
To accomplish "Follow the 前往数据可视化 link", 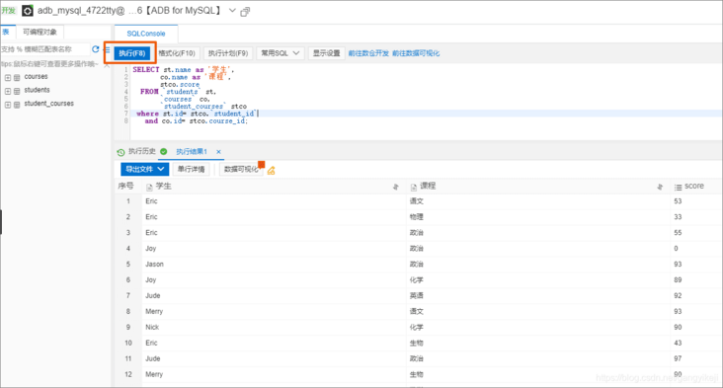I will 416,53.
